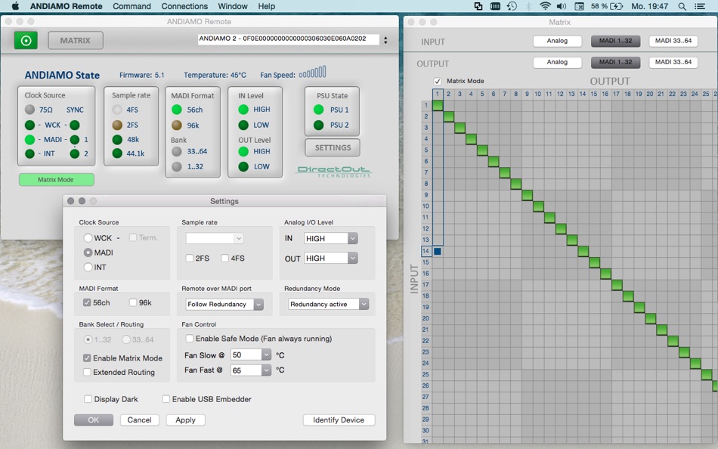Check Enable USB Embedder option
Viewport: 718px width, 449px height.
[166, 399]
